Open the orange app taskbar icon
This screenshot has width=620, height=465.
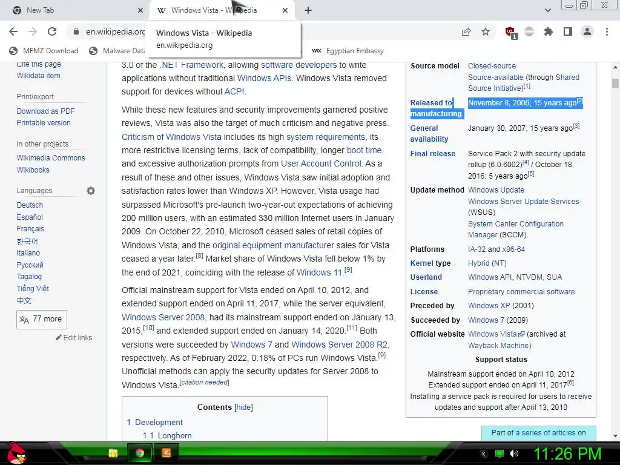(x=167, y=453)
